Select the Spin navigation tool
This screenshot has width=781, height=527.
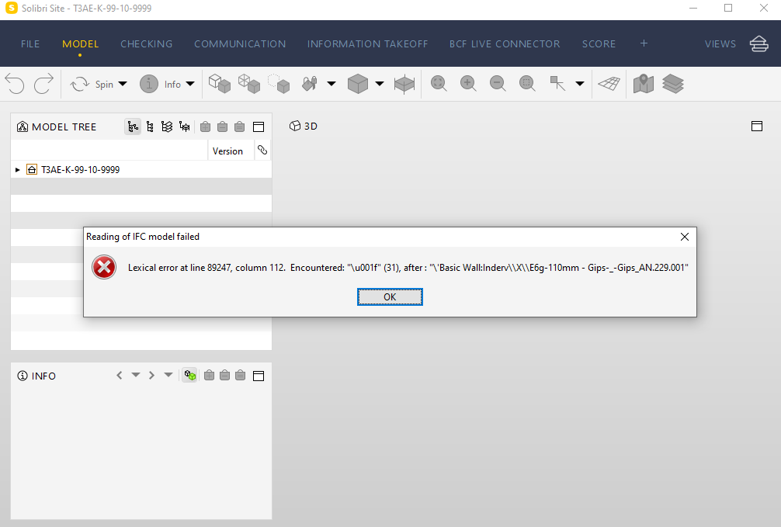(92, 84)
